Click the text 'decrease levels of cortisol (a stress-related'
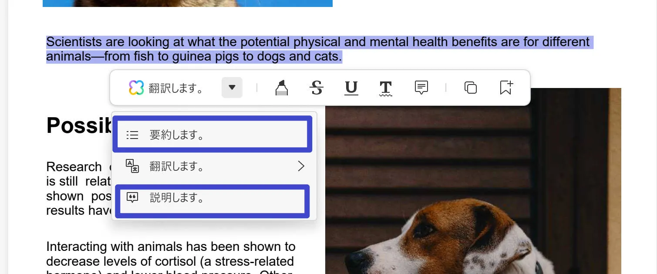Image resolution: width=657 pixels, height=274 pixels. (170, 261)
